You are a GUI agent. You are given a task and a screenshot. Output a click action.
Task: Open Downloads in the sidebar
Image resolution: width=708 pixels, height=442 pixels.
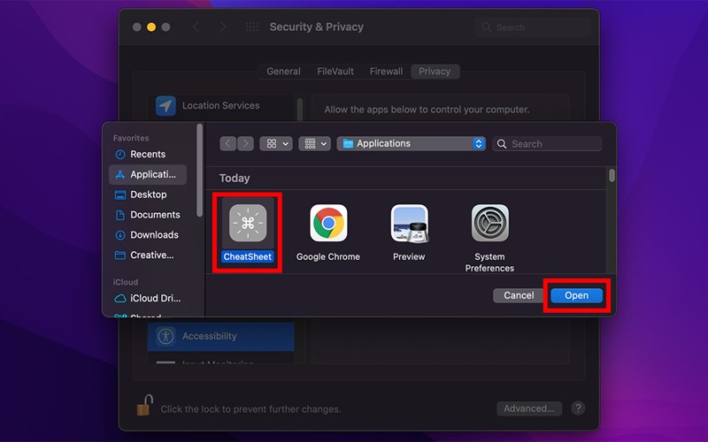tap(148, 235)
